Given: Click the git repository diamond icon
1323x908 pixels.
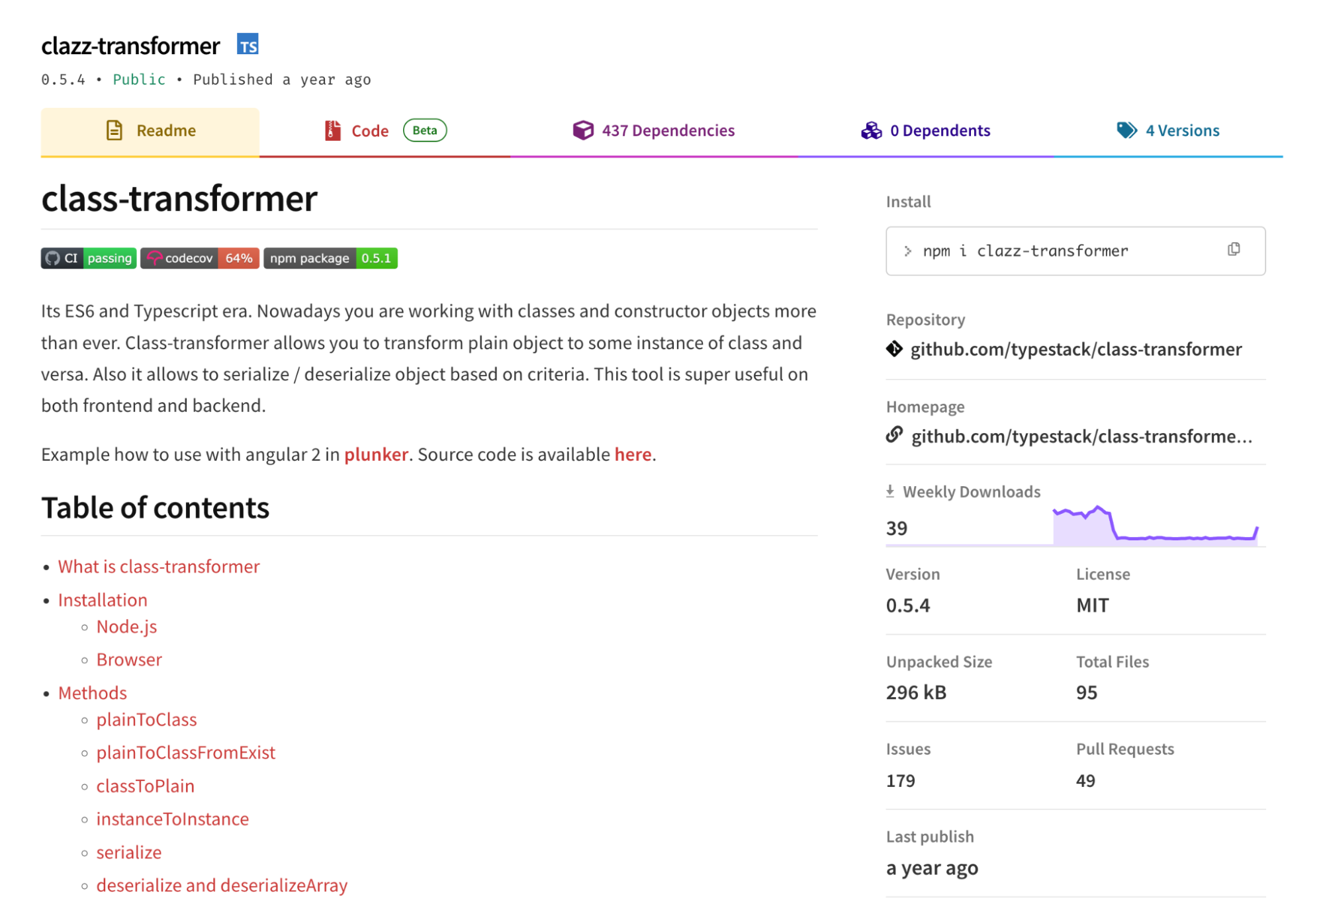Looking at the screenshot, I should (x=894, y=349).
